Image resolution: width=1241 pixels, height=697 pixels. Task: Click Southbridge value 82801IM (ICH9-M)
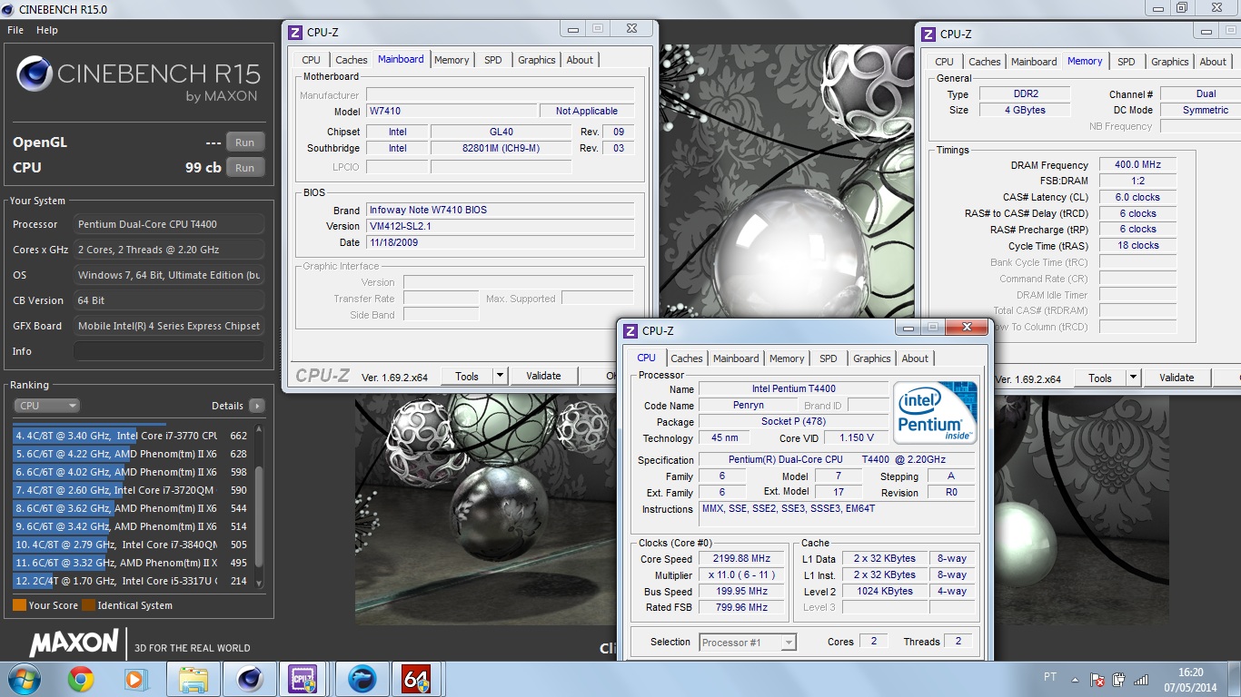[x=501, y=148]
